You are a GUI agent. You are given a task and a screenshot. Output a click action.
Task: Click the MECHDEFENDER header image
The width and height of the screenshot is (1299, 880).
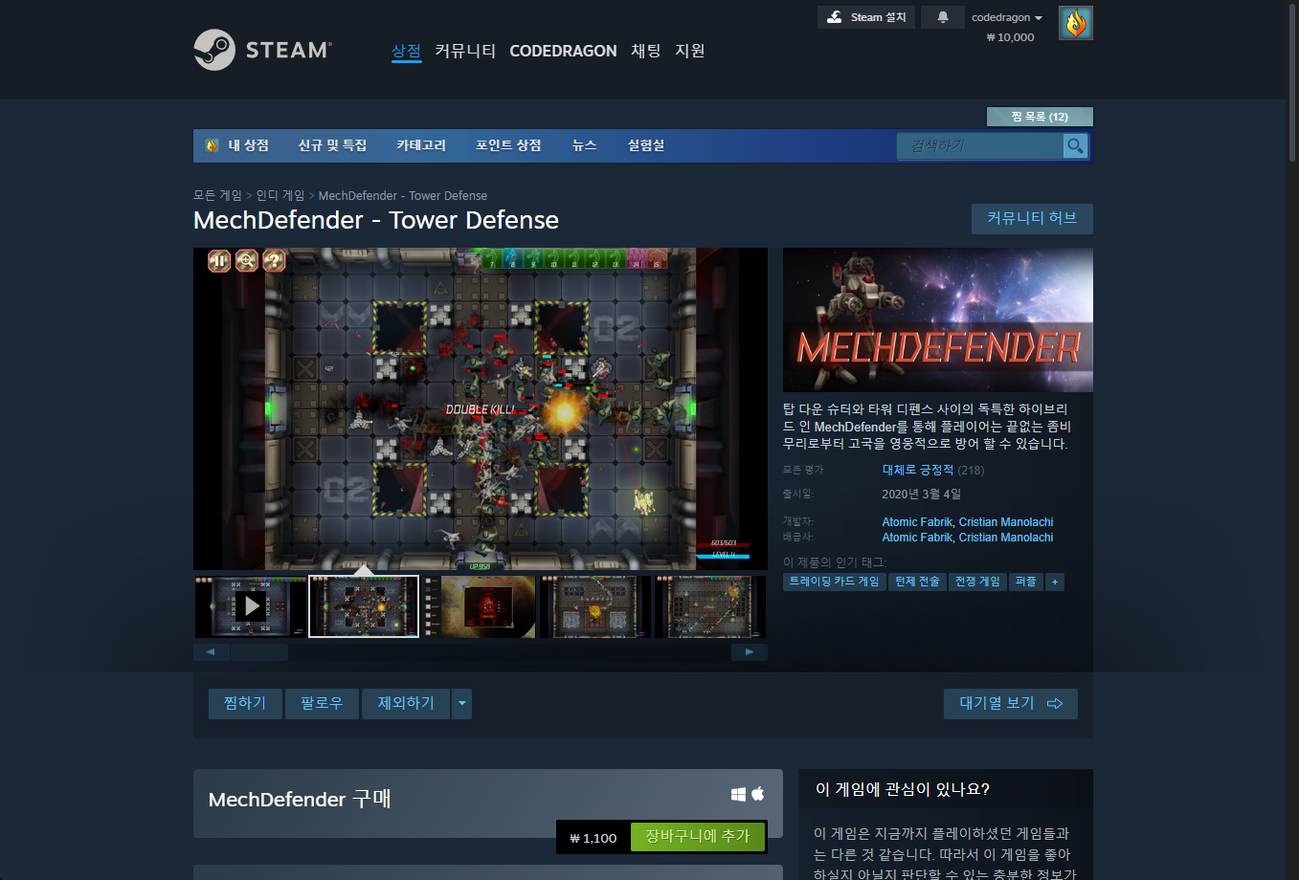(938, 319)
